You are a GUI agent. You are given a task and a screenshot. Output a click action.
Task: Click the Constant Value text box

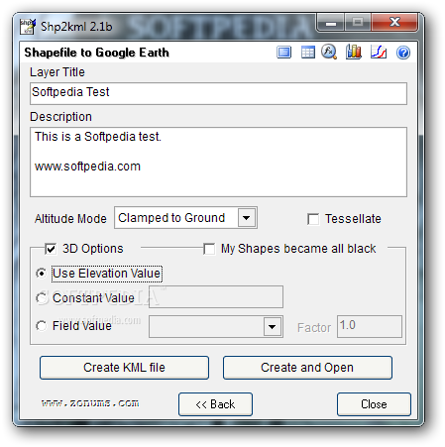click(x=216, y=296)
